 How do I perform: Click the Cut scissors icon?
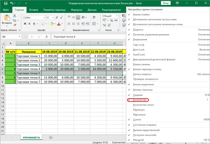pyautogui.click(x=15, y=16)
